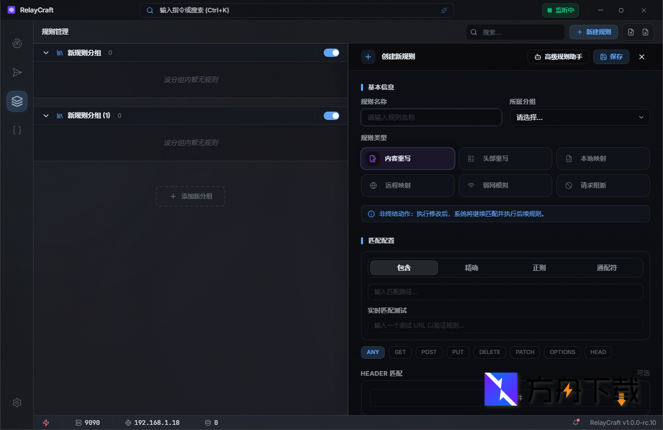The image size is (663, 430).
Task: Collapse the 新规则分组 group chevron
Action: [x=46, y=52]
